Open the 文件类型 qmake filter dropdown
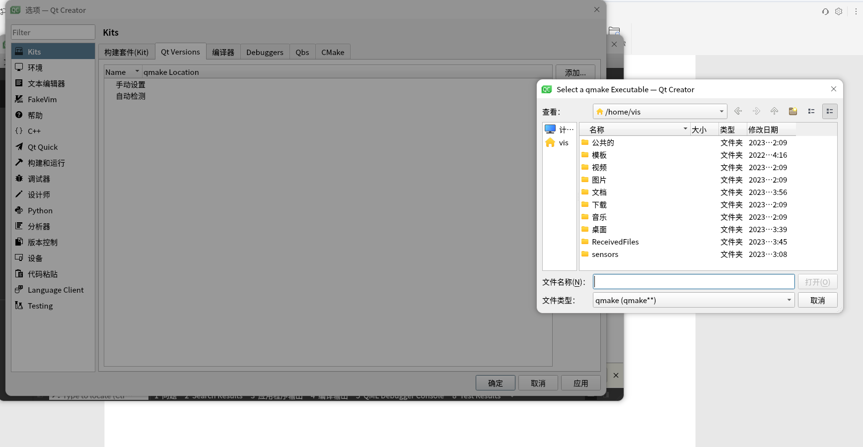The width and height of the screenshot is (863, 447). [694, 300]
